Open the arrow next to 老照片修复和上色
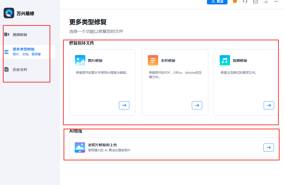 click(x=268, y=147)
